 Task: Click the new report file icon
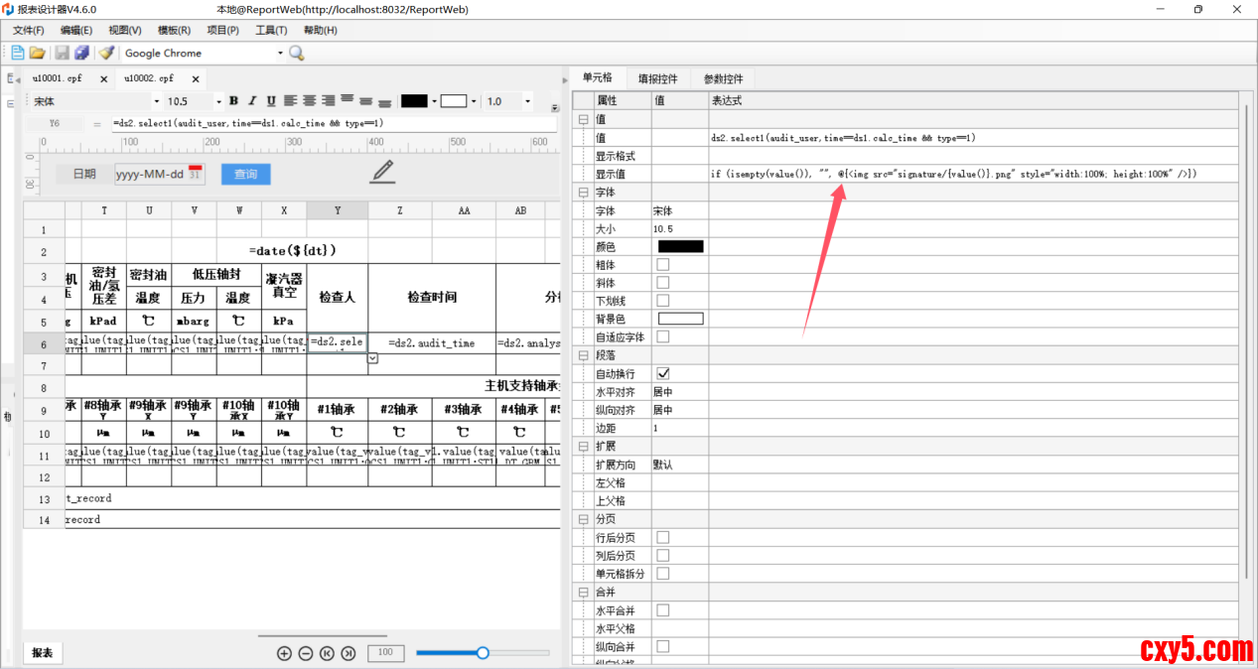pos(17,53)
